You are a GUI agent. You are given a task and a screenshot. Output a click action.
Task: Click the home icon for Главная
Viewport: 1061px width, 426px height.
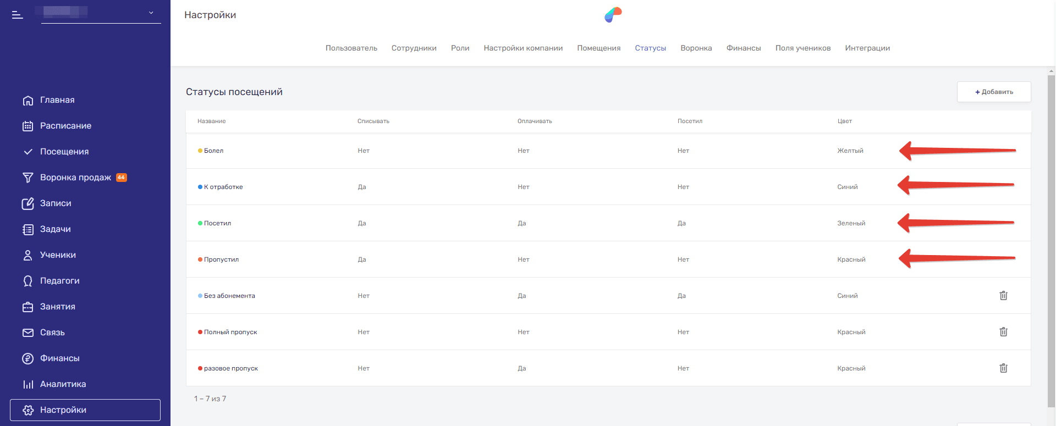28,101
